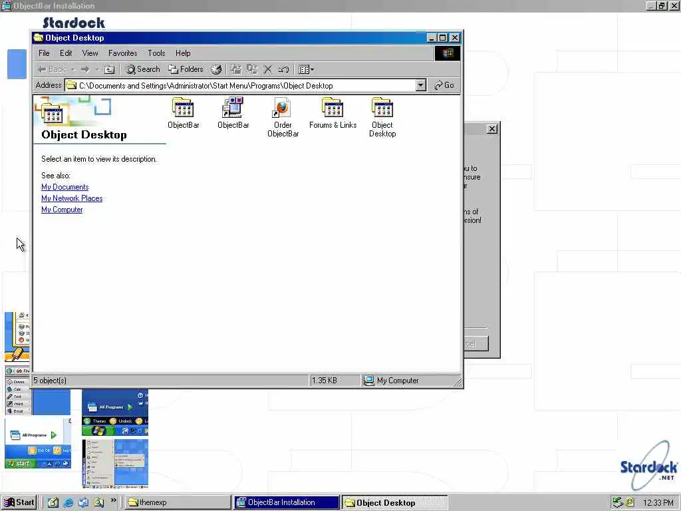Click the green start button theme thumbnail
This screenshot has height=511, width=681.
click(38, 444)
